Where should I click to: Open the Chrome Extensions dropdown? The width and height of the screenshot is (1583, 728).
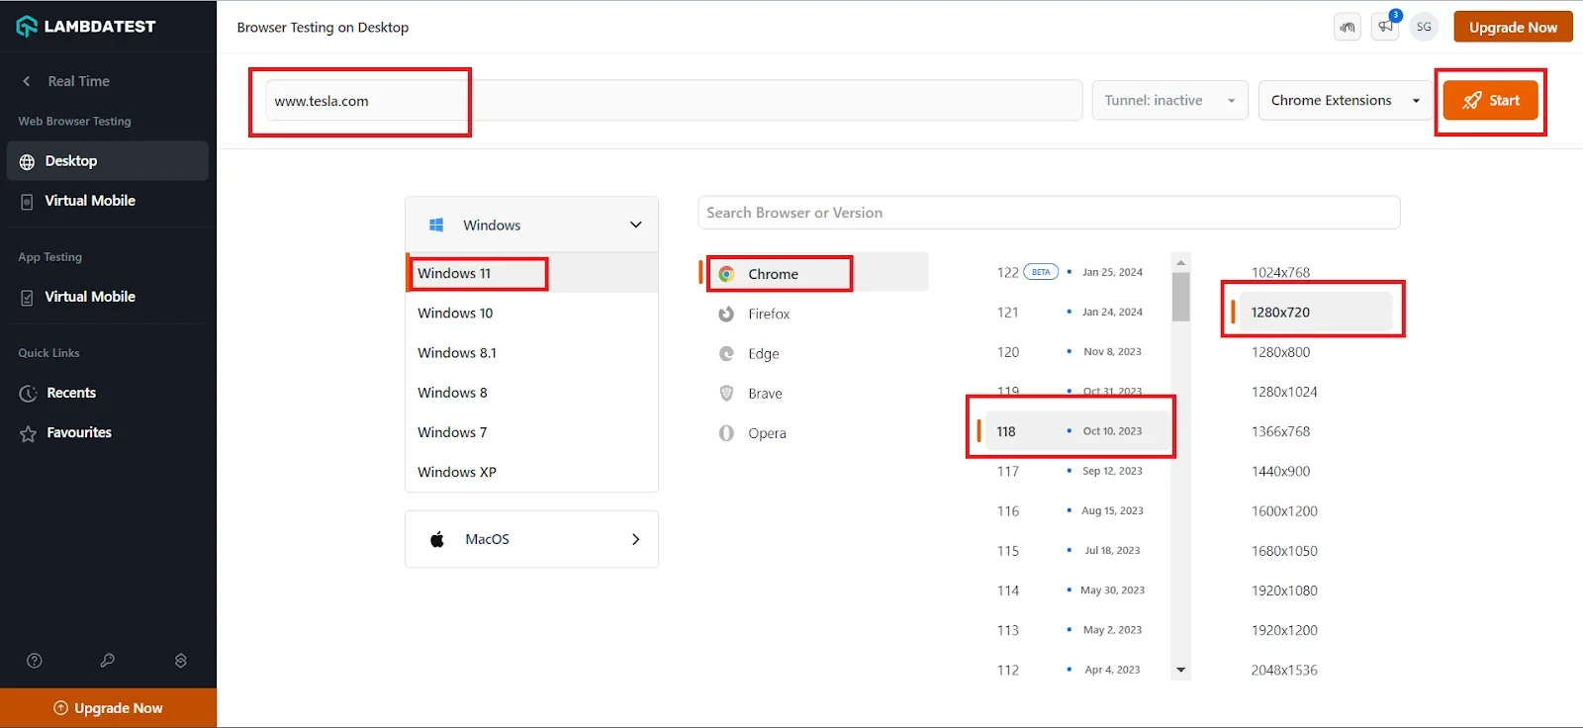1346,101
